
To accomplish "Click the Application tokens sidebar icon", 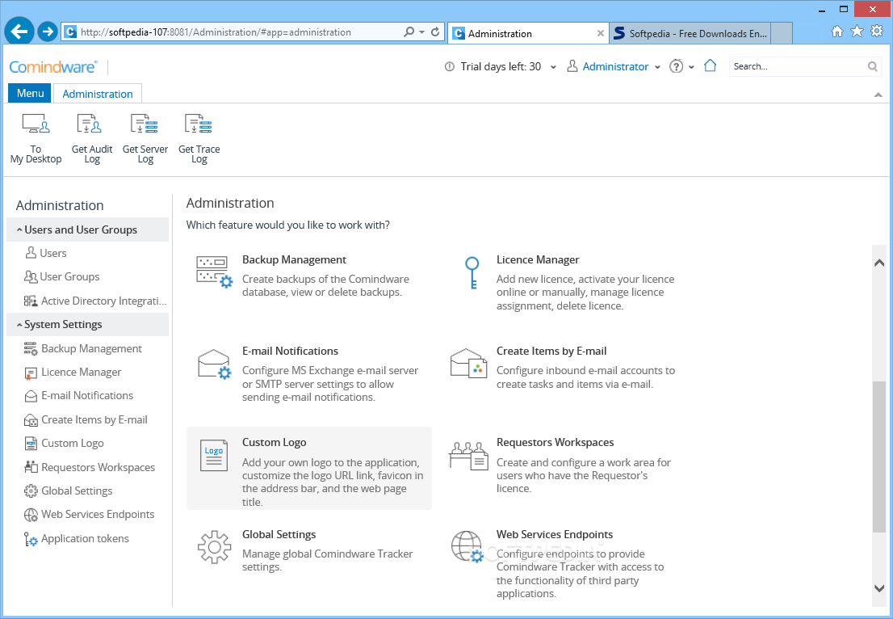I will click(31, 539).
